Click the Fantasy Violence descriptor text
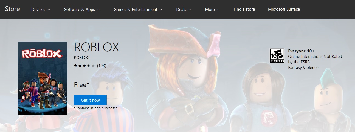Viewport: 355px width, 132px height. [x=303, y=68]
